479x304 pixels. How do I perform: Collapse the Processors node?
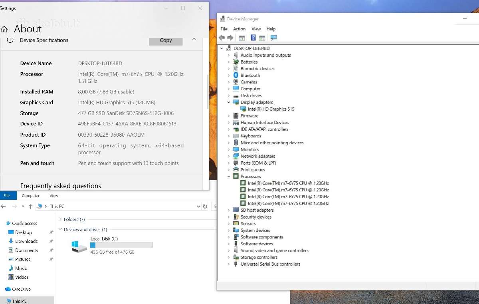click(x=229, y=177)
